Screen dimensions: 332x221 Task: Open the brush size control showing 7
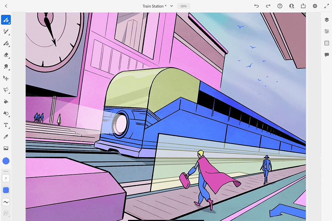pyautogui.click(x=6, y=178)
